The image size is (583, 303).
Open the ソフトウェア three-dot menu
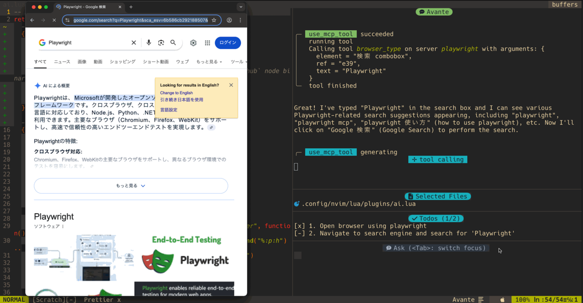[63, 227]
